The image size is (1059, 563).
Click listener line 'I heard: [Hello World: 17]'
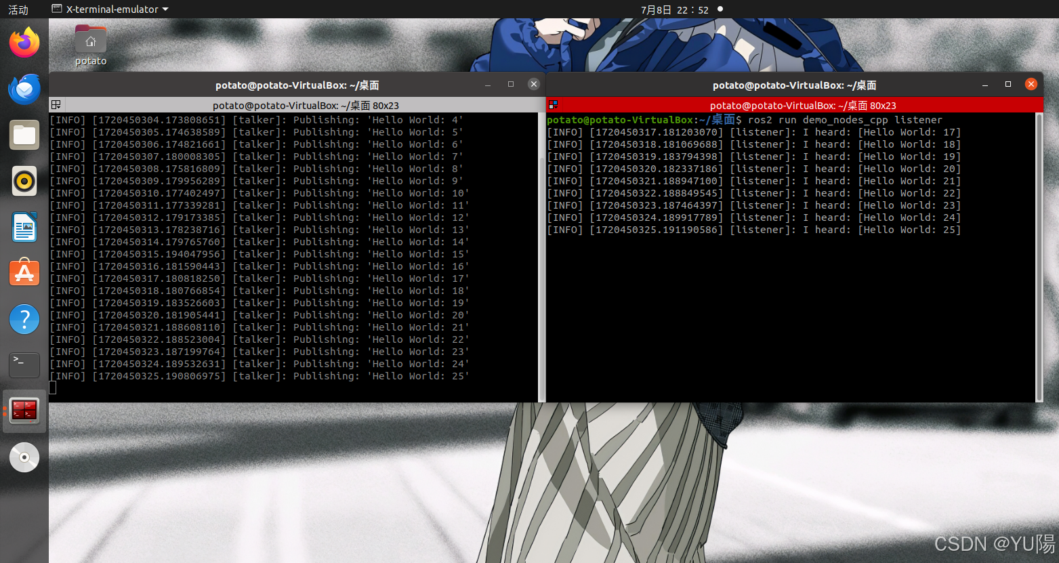(x=754, y=132)
